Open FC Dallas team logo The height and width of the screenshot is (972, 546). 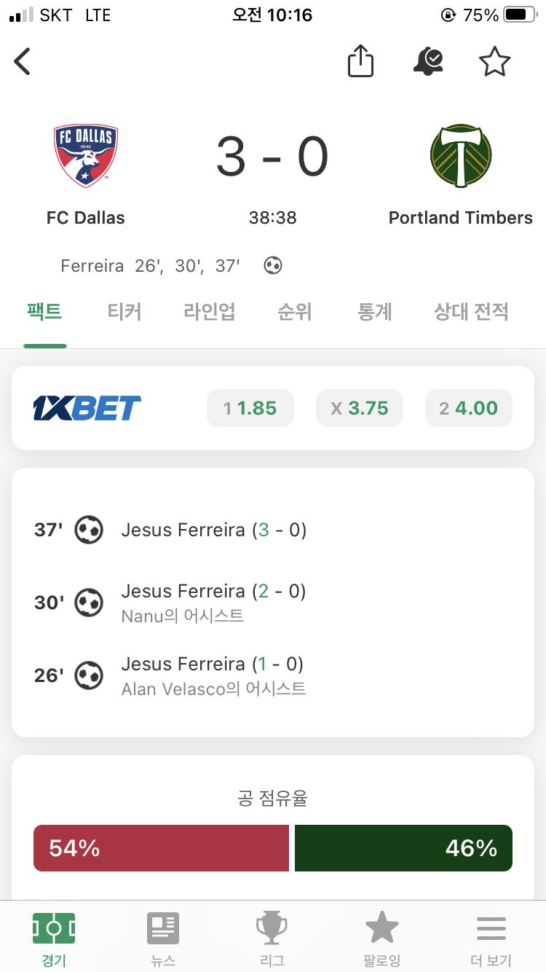click(86, 155)
